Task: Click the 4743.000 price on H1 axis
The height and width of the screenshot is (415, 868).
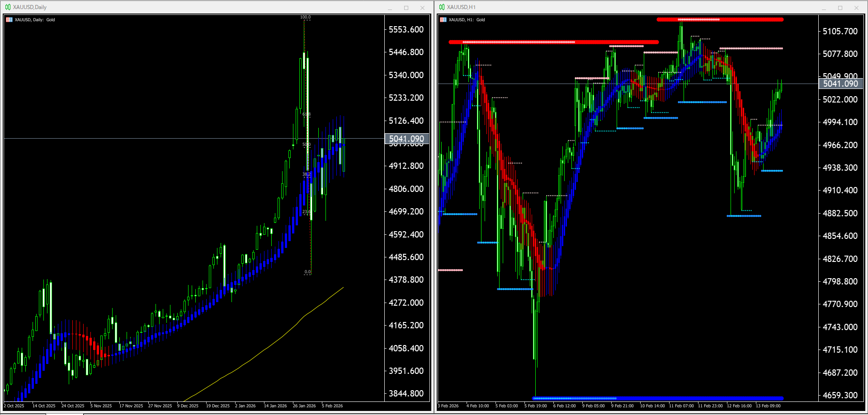Action: pos(840,327)
